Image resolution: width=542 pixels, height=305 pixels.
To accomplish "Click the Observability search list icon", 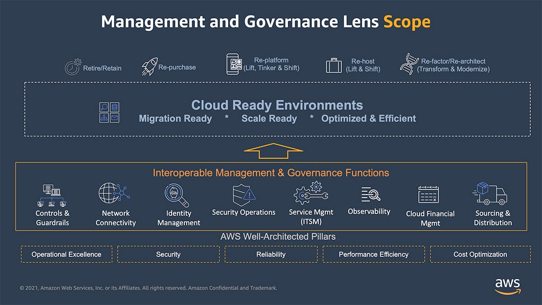I will pyautogui.click(x=370, y=194).
